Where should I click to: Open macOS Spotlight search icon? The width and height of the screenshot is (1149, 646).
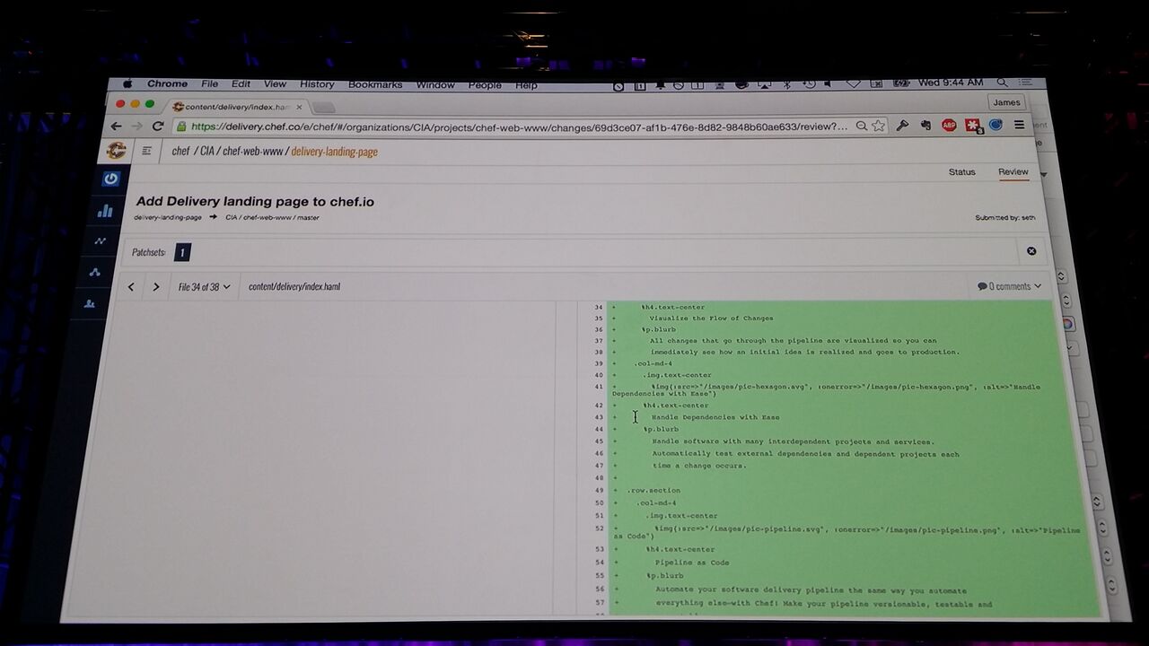pyautogui.click(x=1003, y=83)
